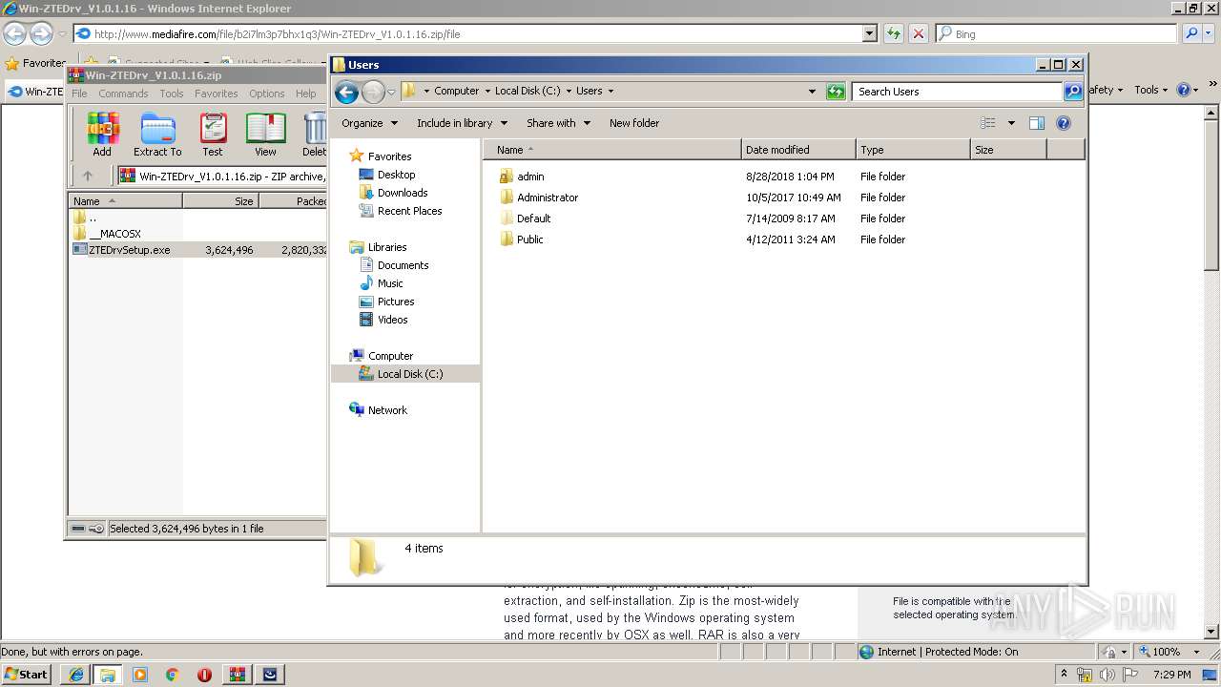Open WinRAR Options menu
1221x687 pixels.
coord(267,94)
